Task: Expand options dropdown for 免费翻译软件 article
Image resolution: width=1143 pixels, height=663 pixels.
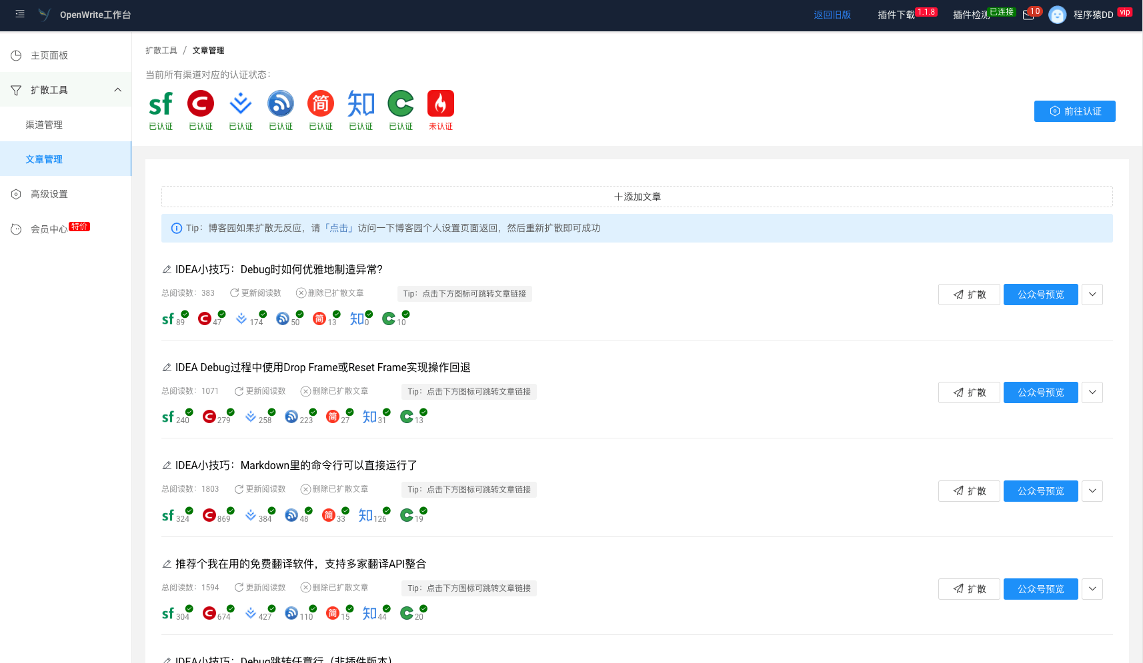Action: [1092, 589]
